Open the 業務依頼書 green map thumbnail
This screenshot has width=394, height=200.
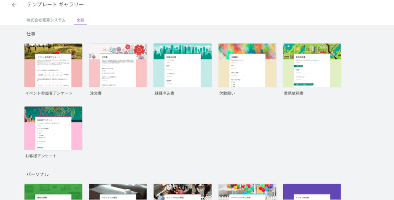[x=312, y=65]
